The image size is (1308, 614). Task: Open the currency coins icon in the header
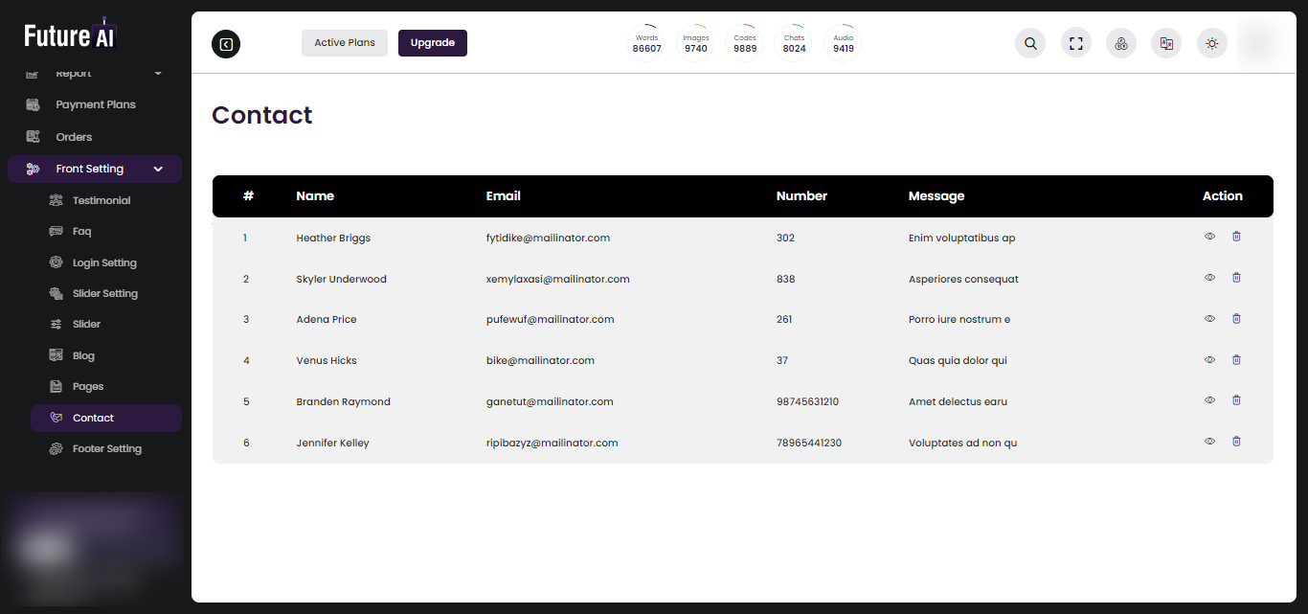coord(1121,43)
